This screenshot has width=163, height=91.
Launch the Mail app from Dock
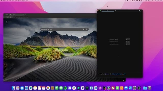[x=22, y=88]
